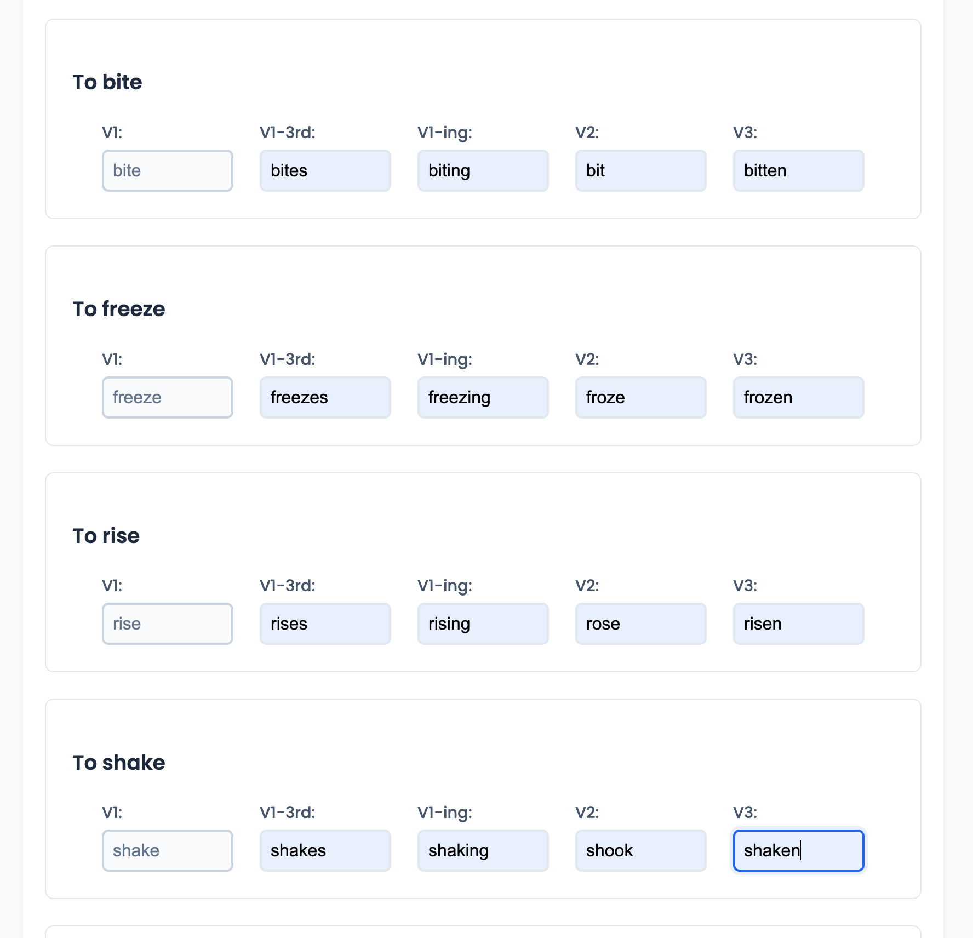
Task: Click the shaken V3 field
Action: tap(798, 850)
